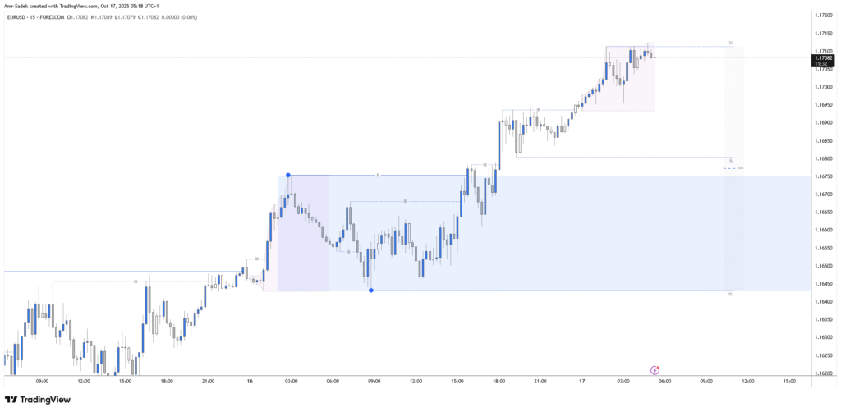This screenshot has width=841, height=412.
Task: Click the TradingView logo in the corner
Action: point(38,400)
